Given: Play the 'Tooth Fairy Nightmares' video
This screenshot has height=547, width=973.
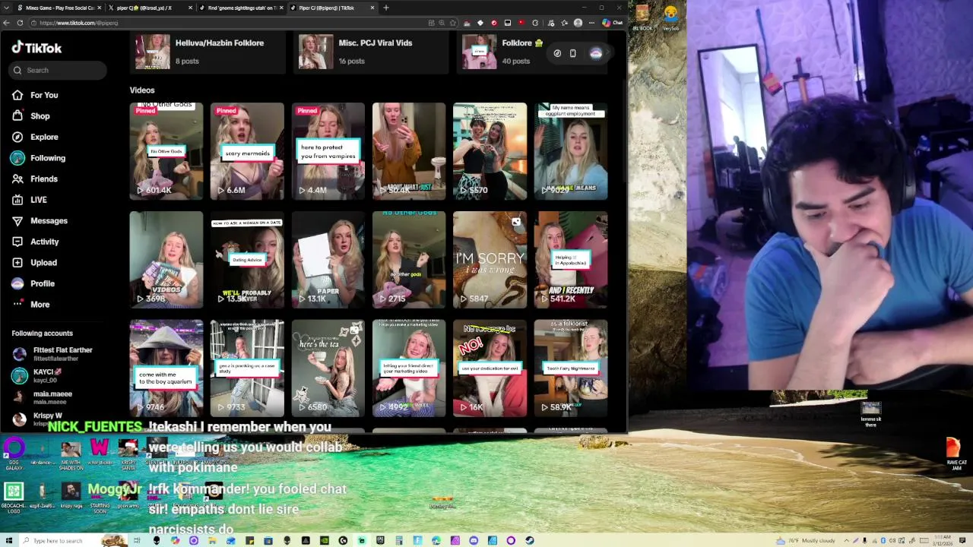Looking at the screenshot, I should 571,368.
